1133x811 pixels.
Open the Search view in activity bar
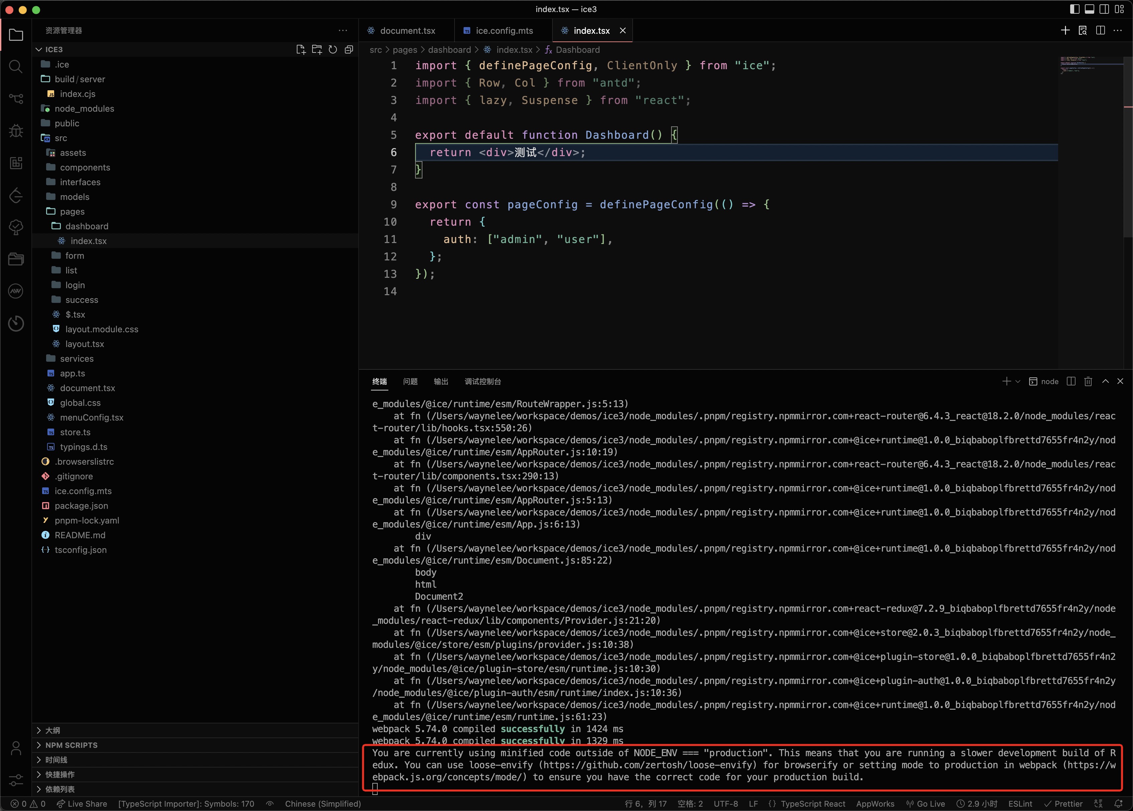16,67
